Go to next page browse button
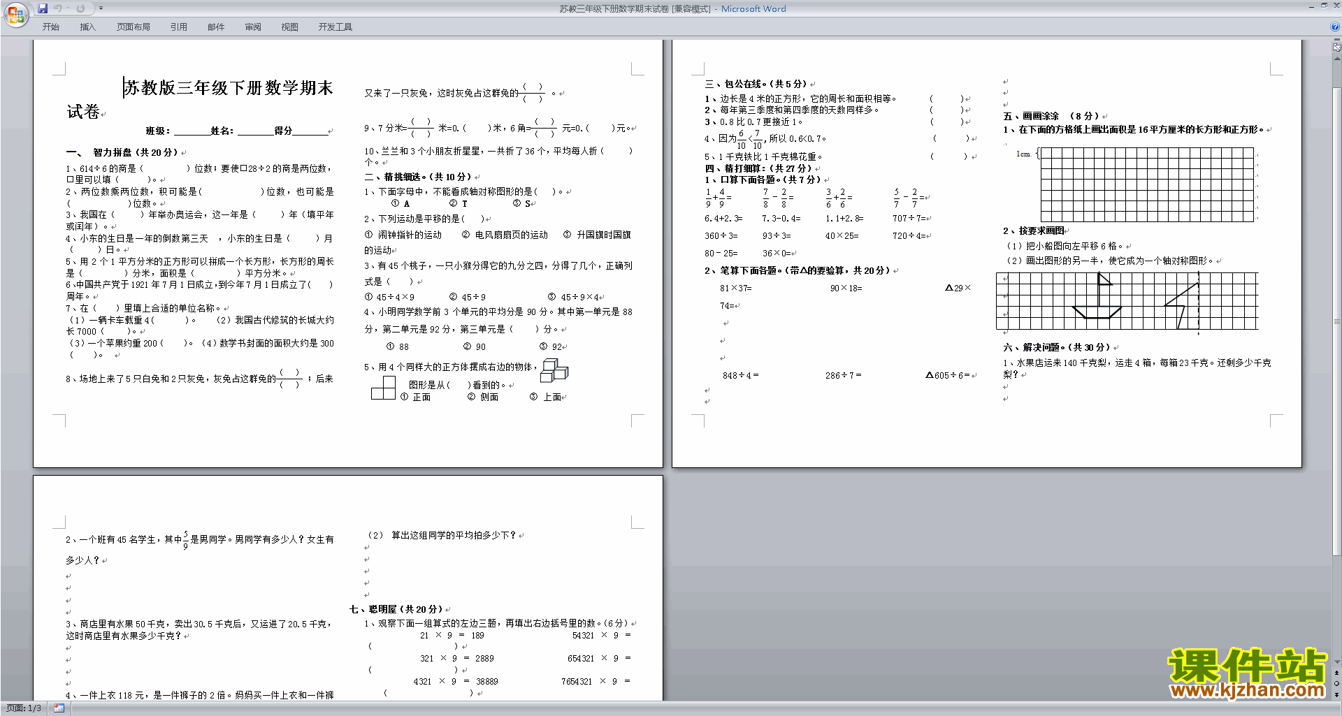The height and width of the screenshot is (716, 1342). (1337, 694)
